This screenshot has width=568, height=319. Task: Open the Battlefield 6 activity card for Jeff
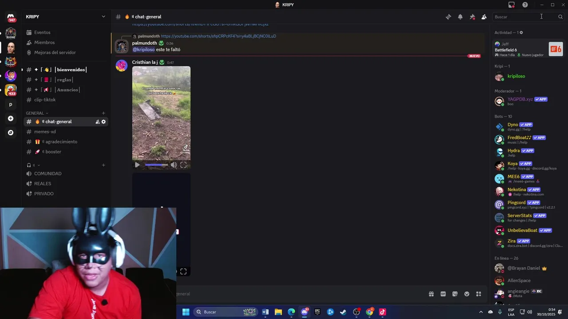pos(528,49)
